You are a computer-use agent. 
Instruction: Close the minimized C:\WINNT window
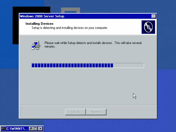click(x=40, y=128)
